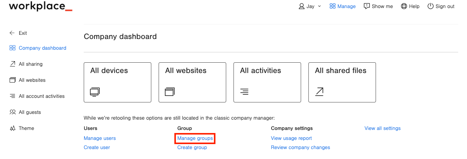
Task: Click the Manage grid icon in header
Action: tap(333, 6)
